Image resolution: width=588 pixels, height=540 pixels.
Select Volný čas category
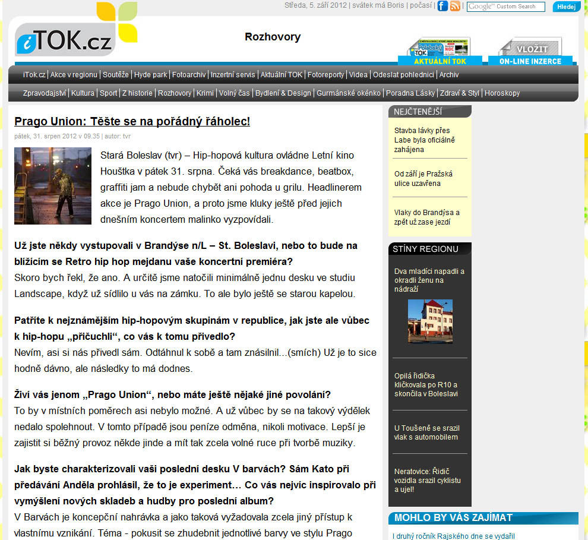pyautogui.click(x=234, y=93)
